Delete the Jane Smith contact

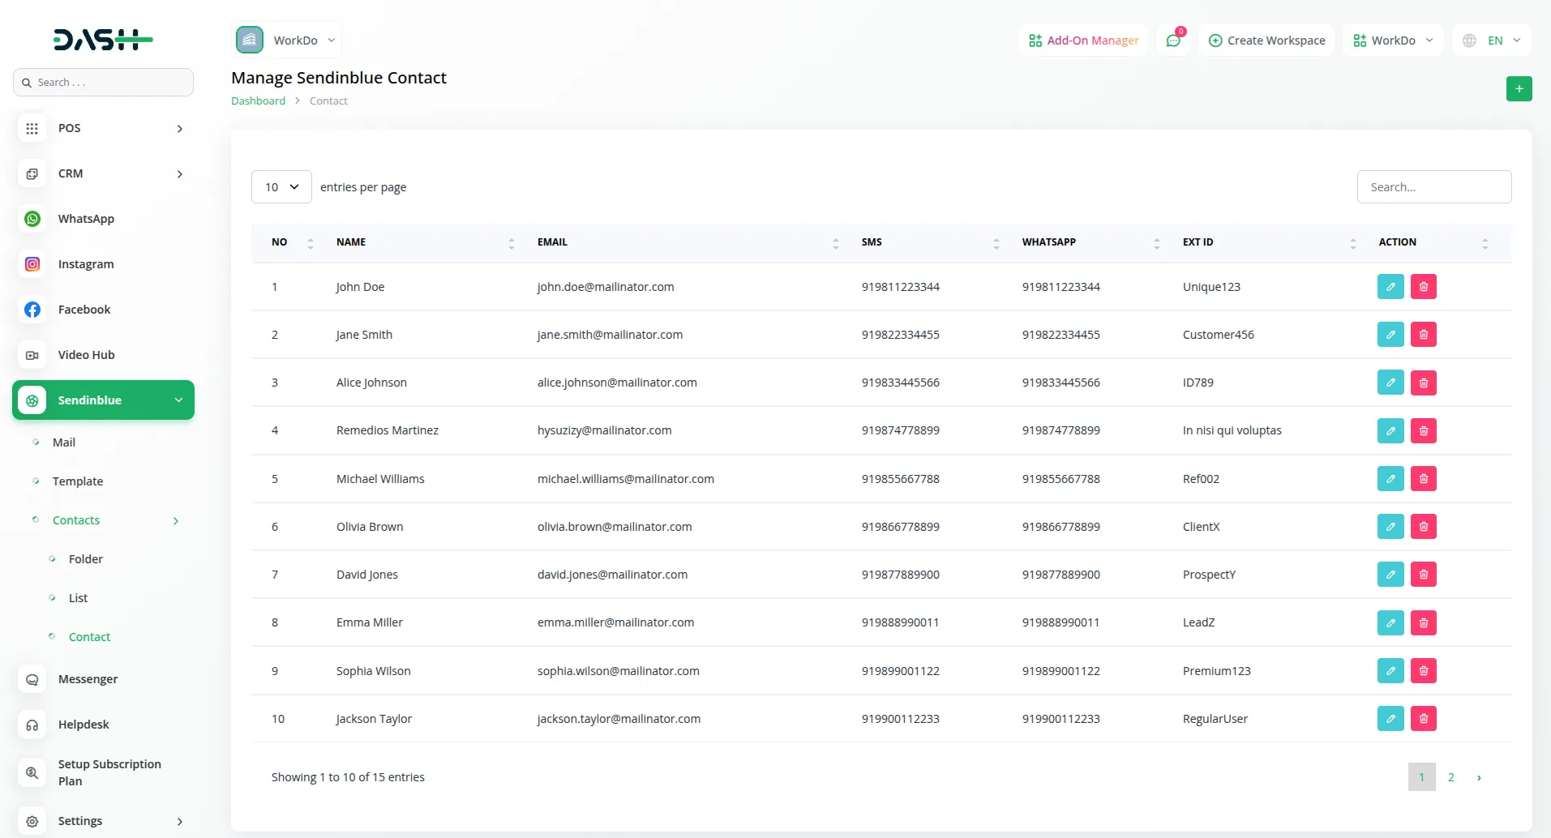tap(1423, 335)
